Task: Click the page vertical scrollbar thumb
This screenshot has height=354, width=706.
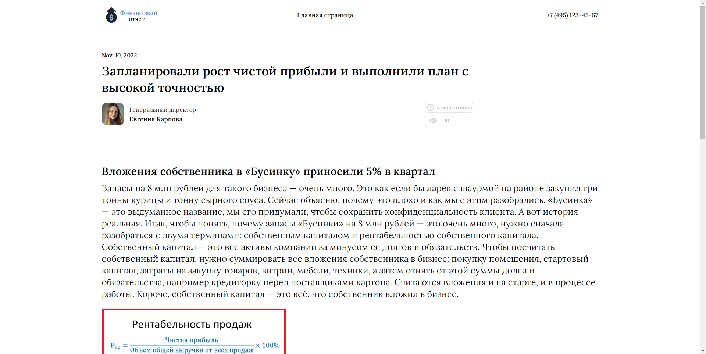Action: tap(703, 73)
